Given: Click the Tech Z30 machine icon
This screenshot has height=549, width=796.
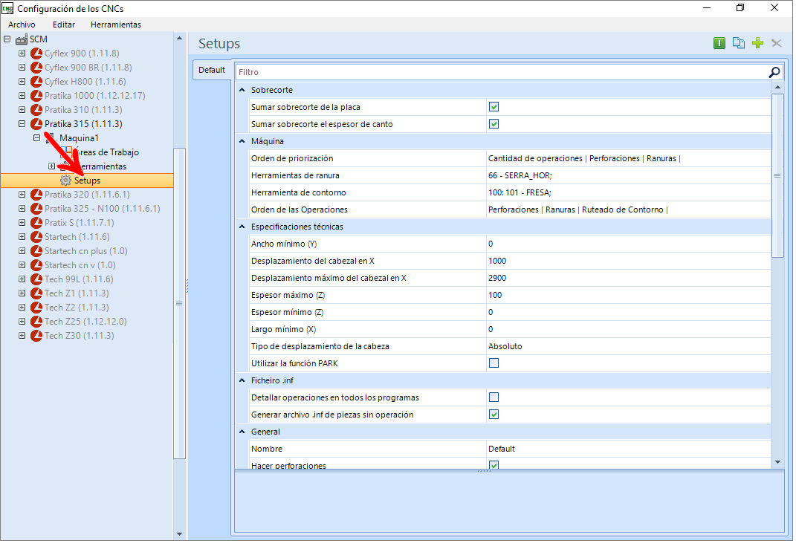Looking at the screenshot, I should click(36, 335).
